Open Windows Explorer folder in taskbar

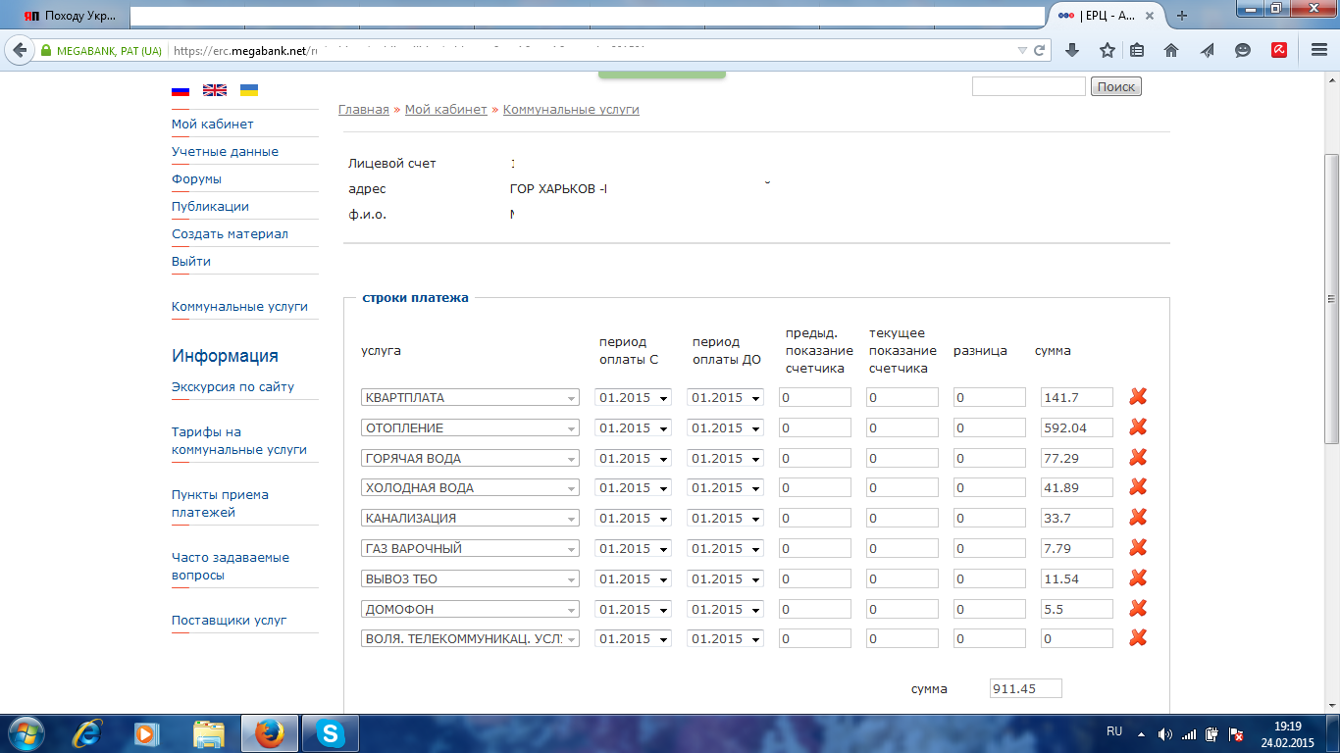209,733
